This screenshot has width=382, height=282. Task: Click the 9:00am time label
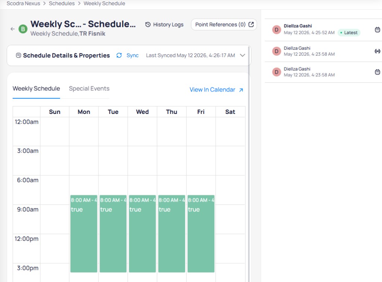coord(28,209)
